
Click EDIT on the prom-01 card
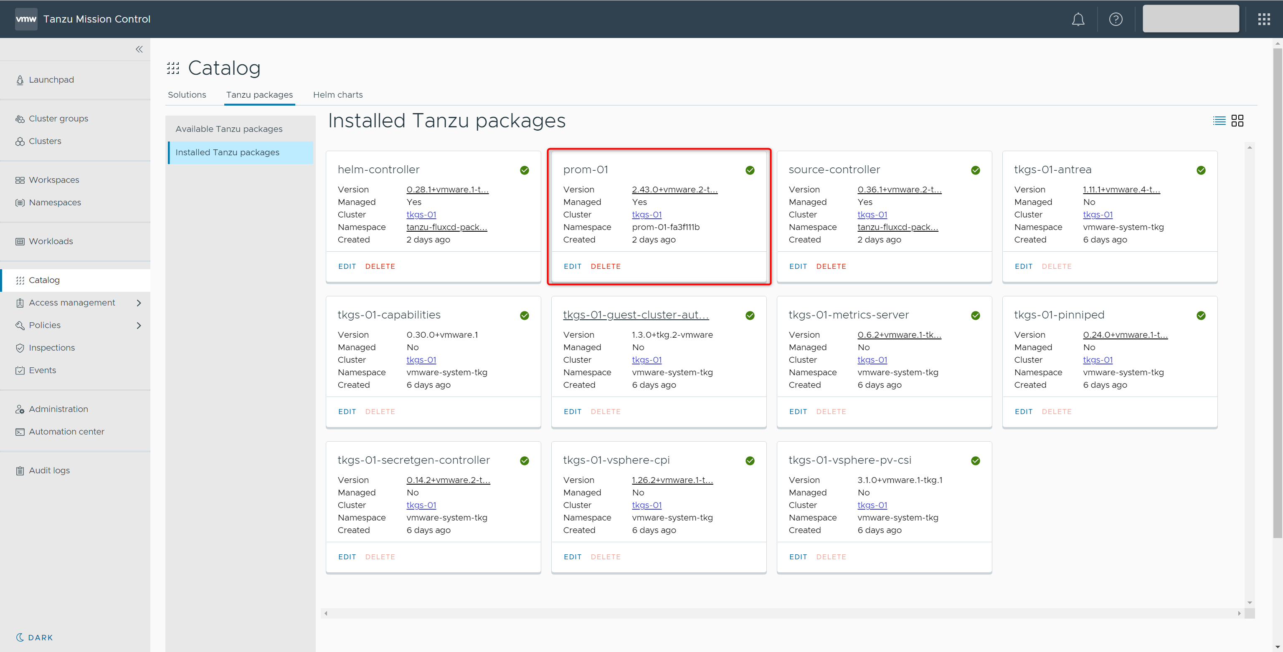[572, 266]
